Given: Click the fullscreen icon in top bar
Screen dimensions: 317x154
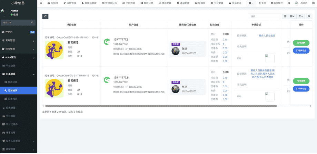Looking at the screenshot, I should (x=288, y=3).
